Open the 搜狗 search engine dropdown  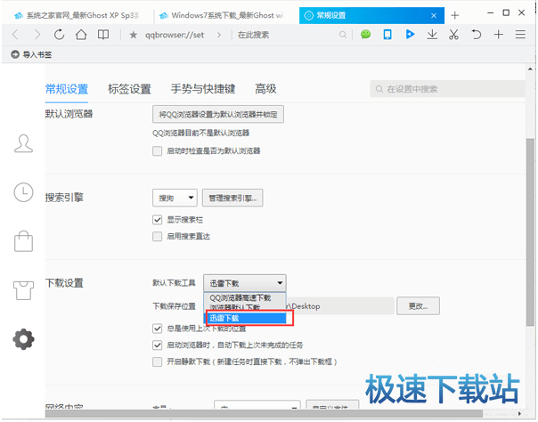[175, 198]
